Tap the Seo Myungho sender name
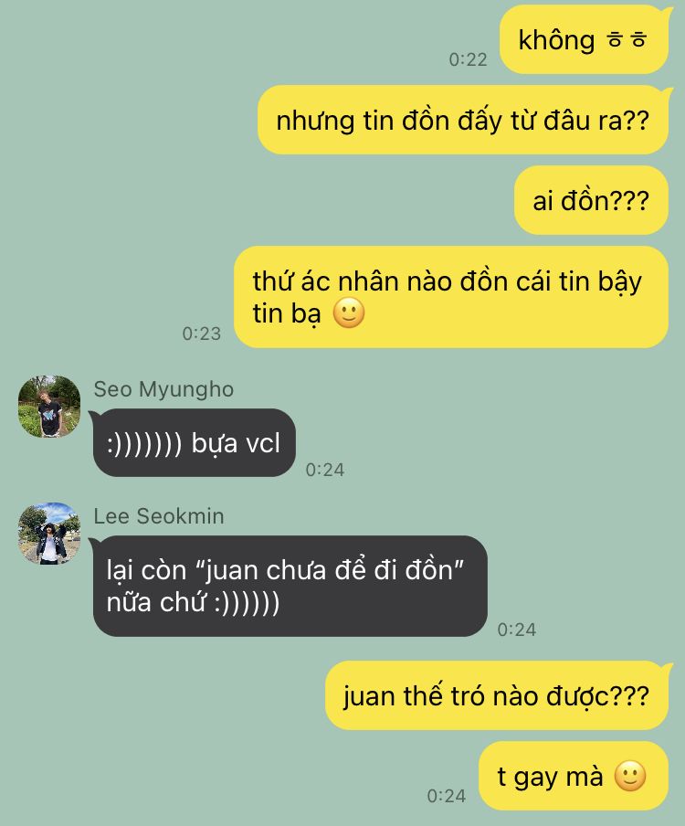 coord(163,390)
